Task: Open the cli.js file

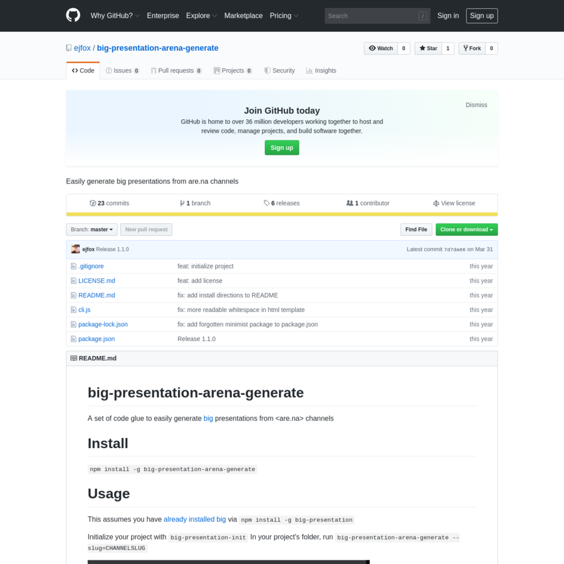Action: pyautogui.click(x=85, y=310)
